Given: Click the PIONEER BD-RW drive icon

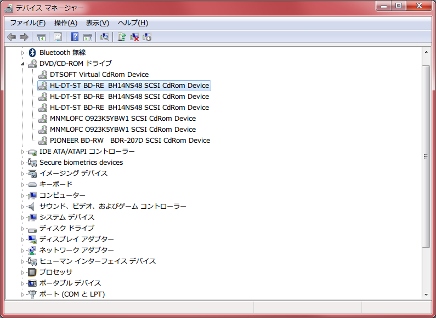Looking at the screenshot, I should coord(43,141).
